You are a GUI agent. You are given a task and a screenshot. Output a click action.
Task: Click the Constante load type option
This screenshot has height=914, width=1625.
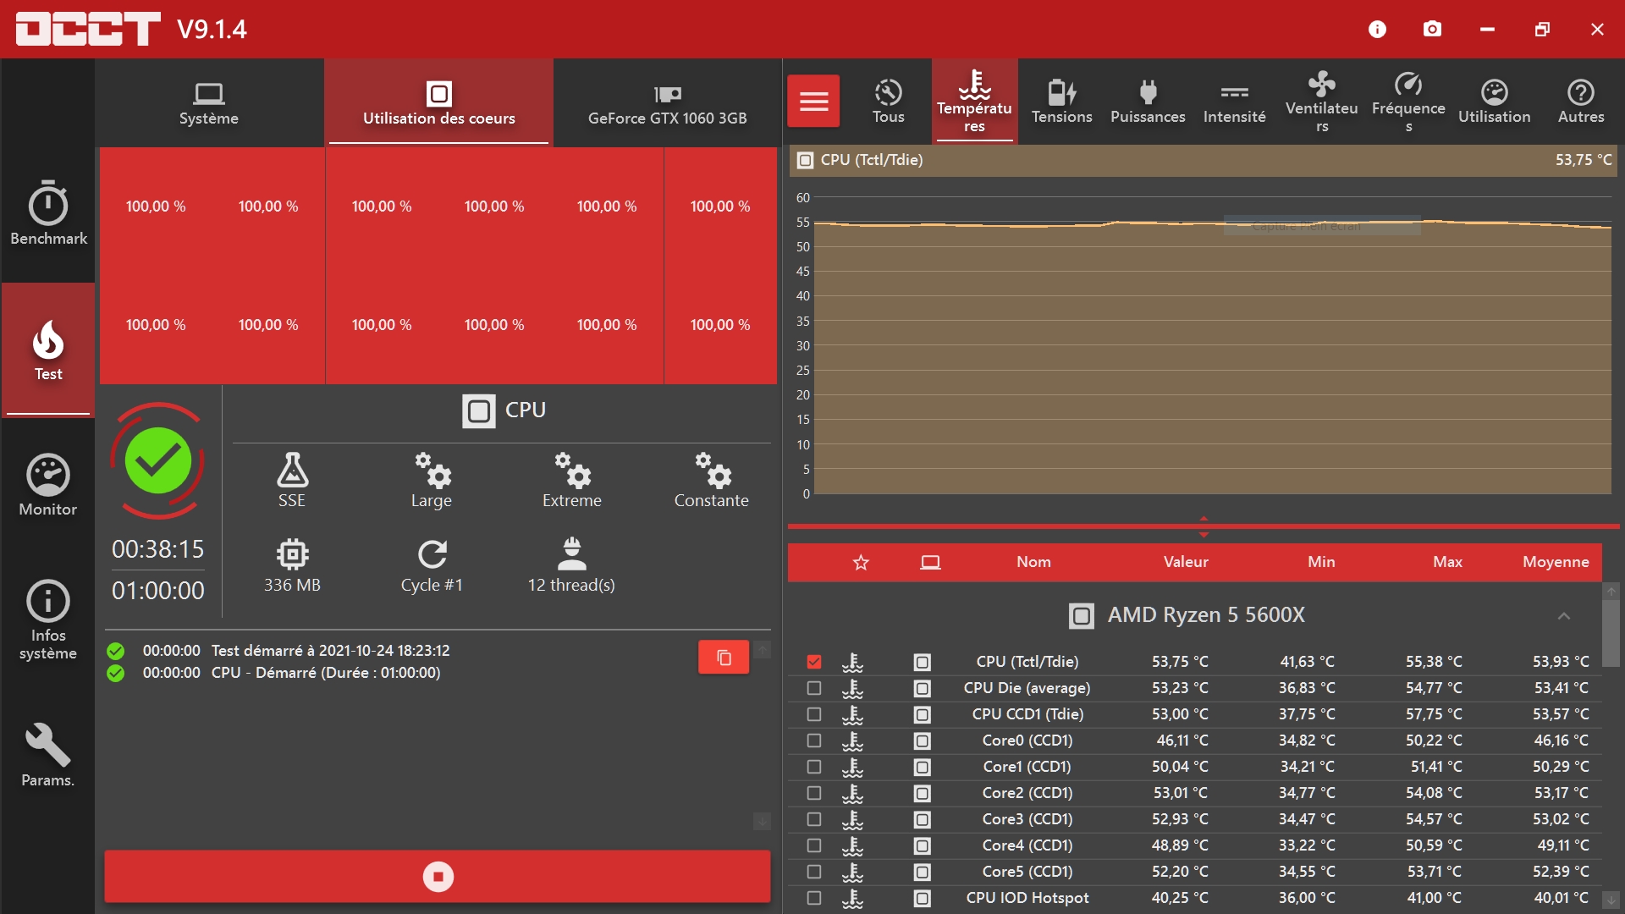click(712, 480)
